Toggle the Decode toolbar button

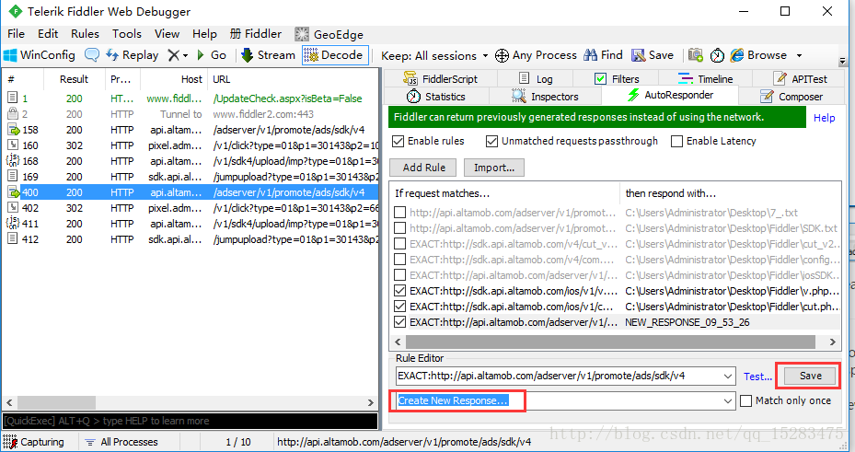click(x=334, y=55)
